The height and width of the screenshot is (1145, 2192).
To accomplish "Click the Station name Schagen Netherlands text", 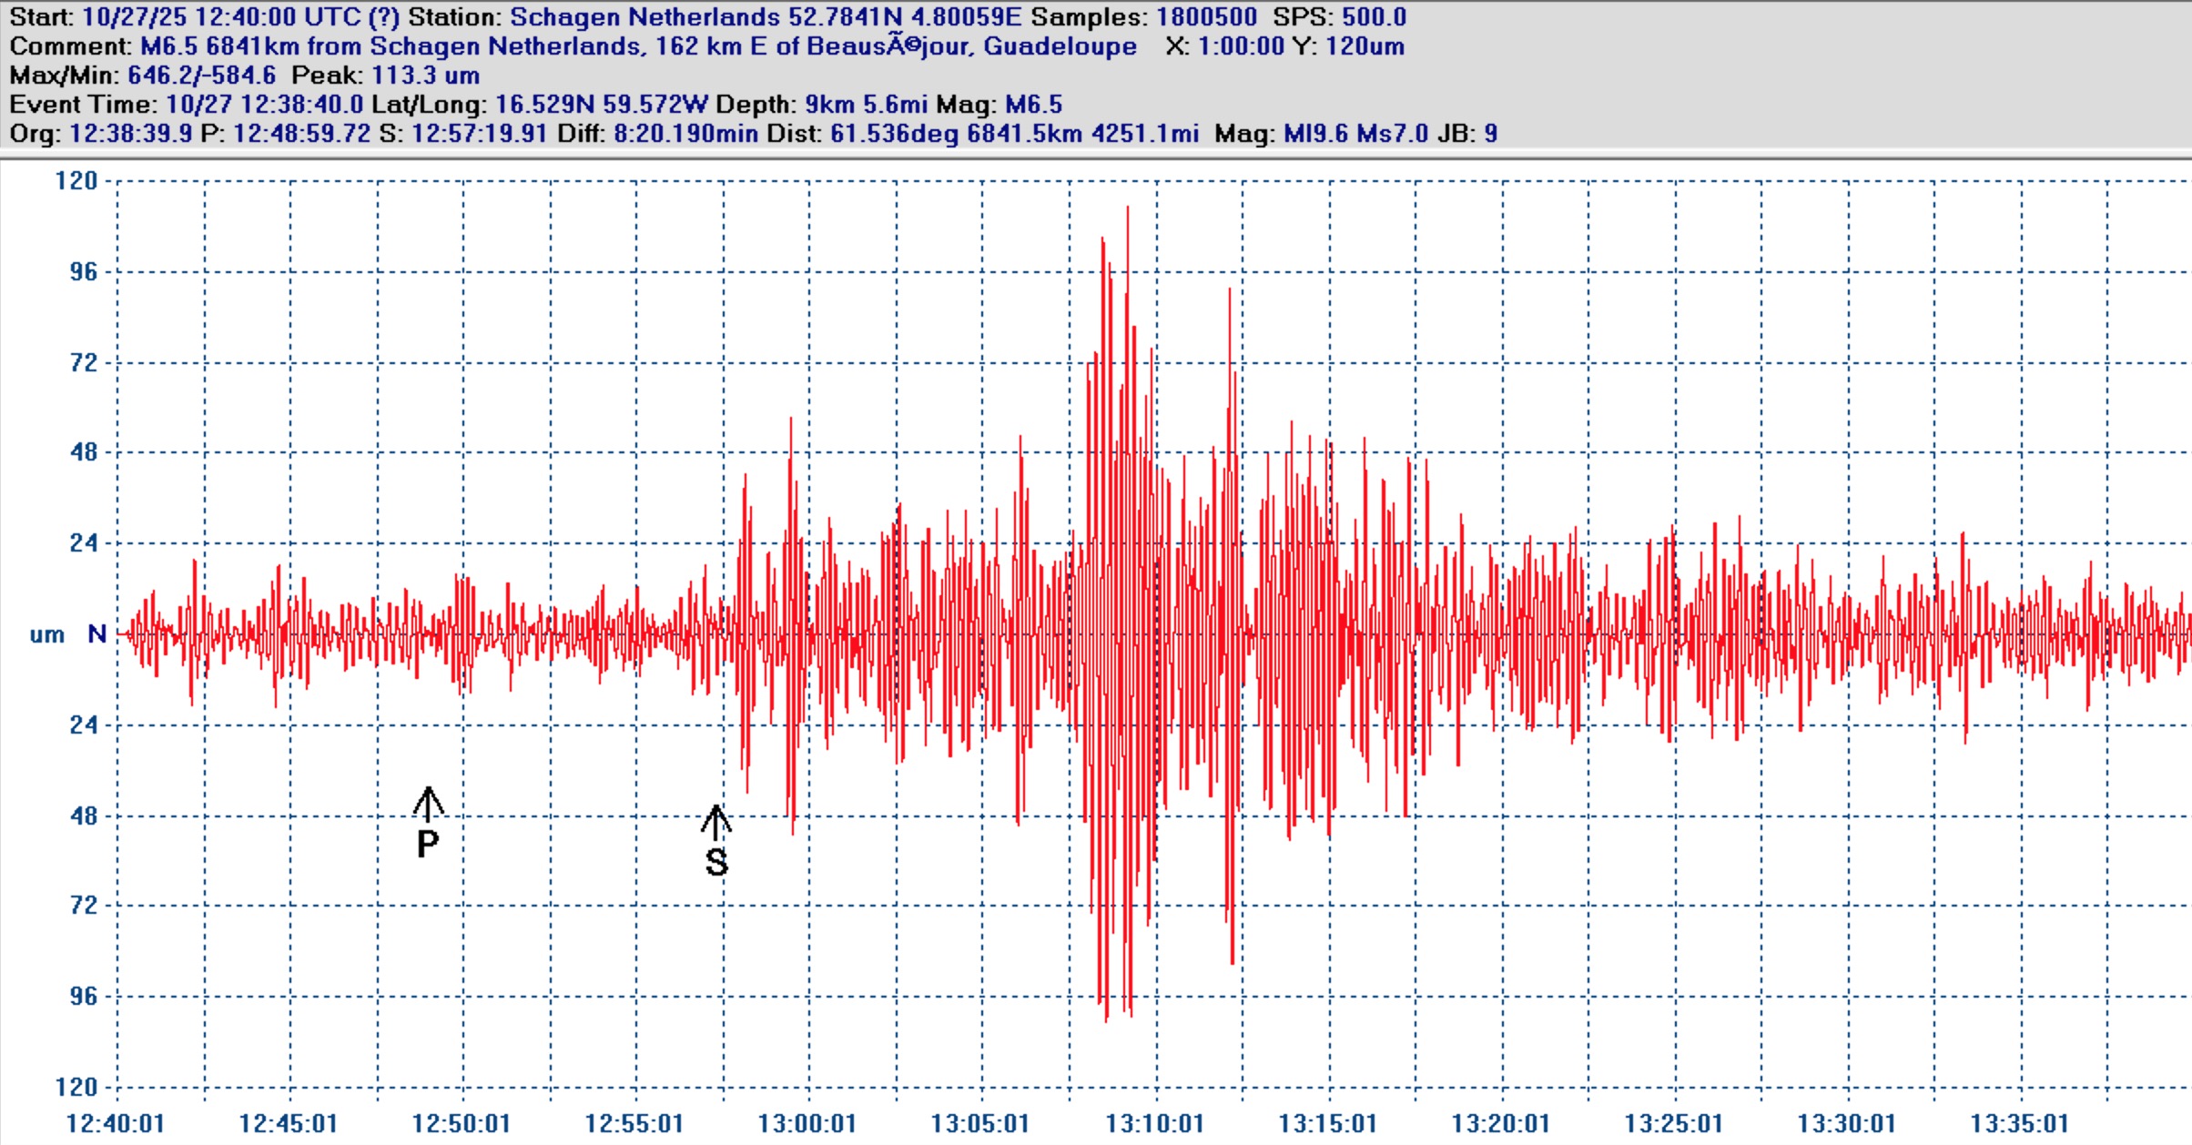I will (x=644, y=17).
